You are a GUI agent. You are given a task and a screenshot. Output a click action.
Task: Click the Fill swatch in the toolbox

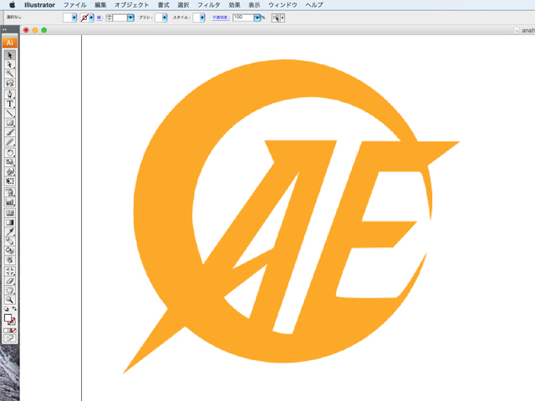[x=8, y=317]
